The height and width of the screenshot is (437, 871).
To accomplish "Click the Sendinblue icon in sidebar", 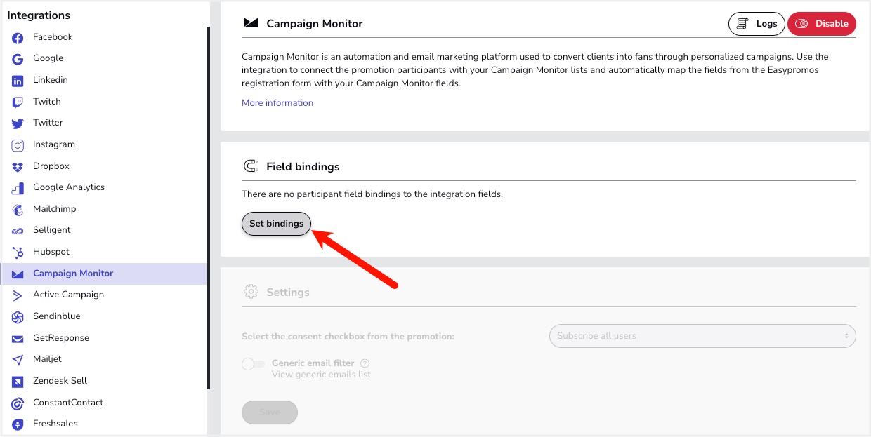I will (x=18, y=317).
